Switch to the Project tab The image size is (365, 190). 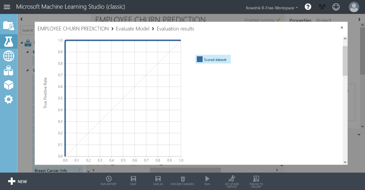point(324,21)
